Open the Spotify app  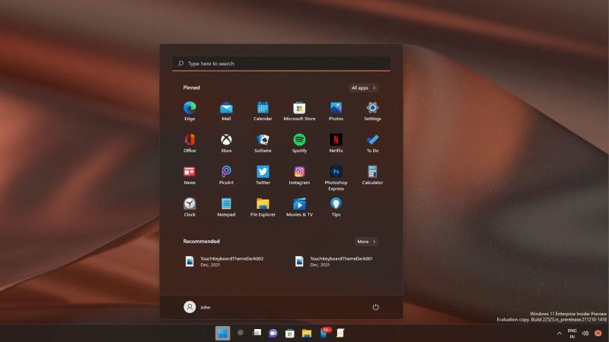pyautogui.click(x=299, y=140)
